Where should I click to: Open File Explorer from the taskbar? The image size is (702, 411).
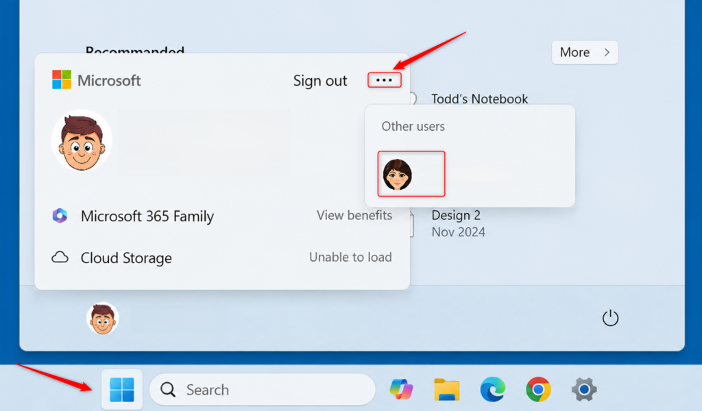click(x=447, y=389)
